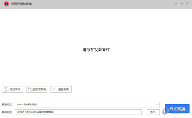Screen dimensions: 192x118
Task: Click the 请添加视频文件 placeholder text
Action: 96,50
